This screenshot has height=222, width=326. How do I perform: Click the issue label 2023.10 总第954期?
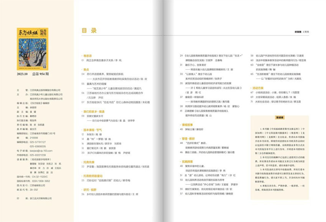[33, 74]
